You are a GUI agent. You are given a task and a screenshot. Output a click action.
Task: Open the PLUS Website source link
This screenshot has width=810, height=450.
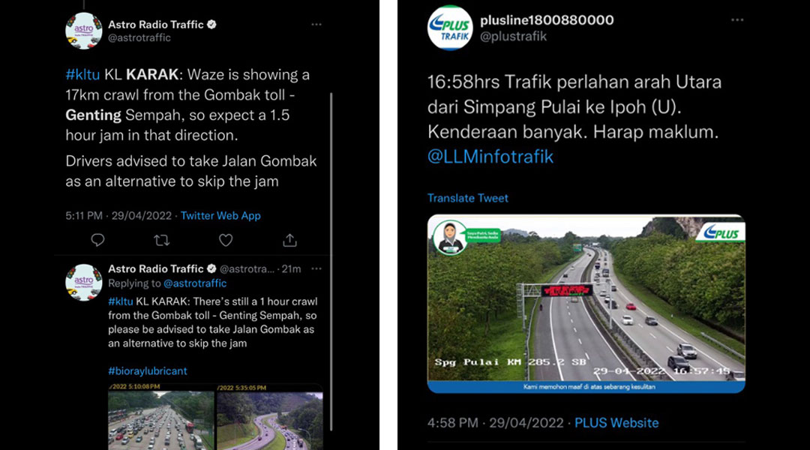pos(616,422)
